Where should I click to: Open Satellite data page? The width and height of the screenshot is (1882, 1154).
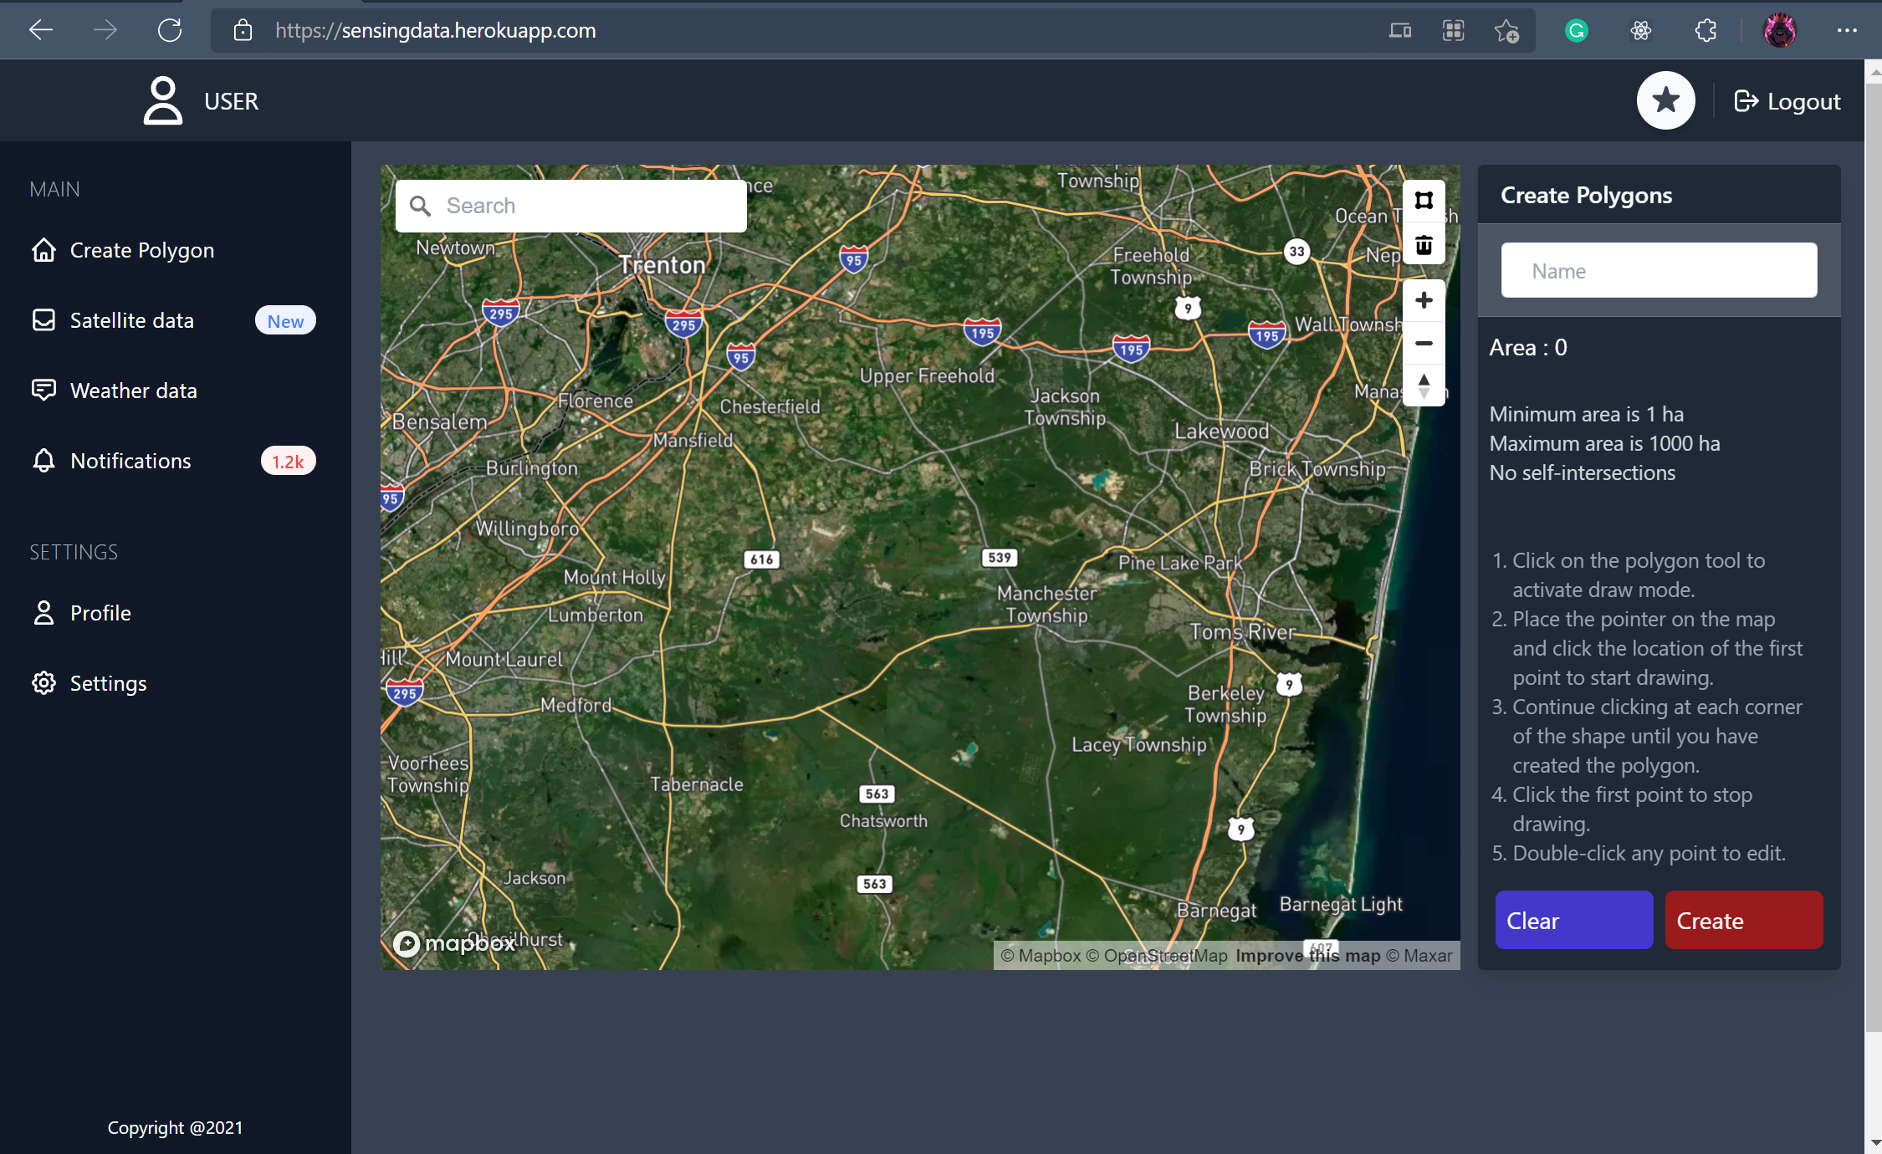pyautogui.click(x=131, y=320)
